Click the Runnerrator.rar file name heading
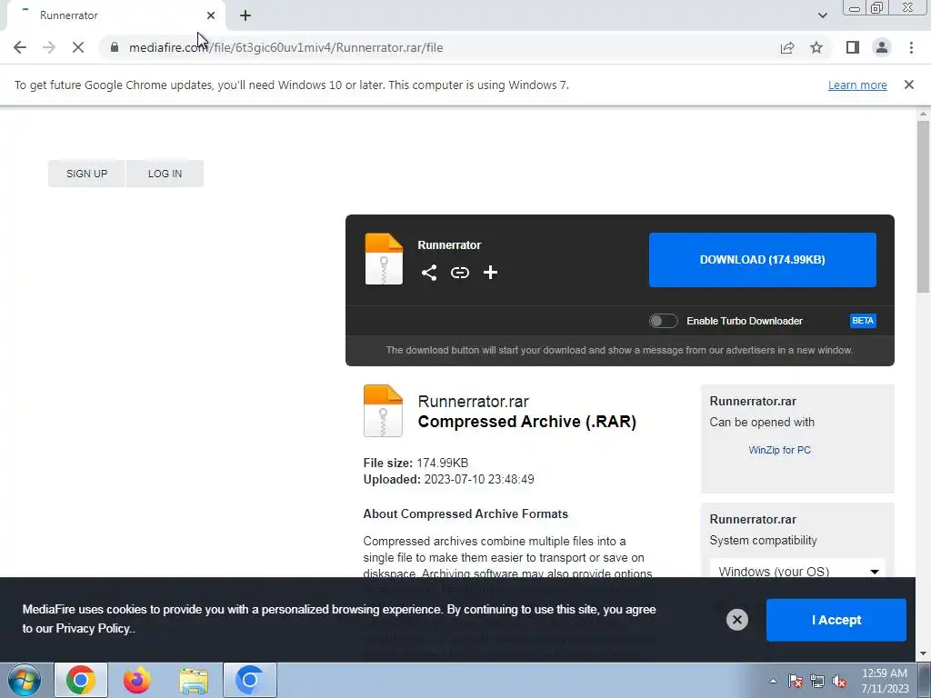This screenshot has height=698, width=931. point(473,402)
